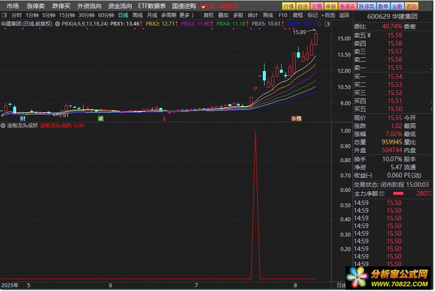Click the red 华建集团 link in menu bar
This screenshot has width=435, height=291.
point(228,6)
